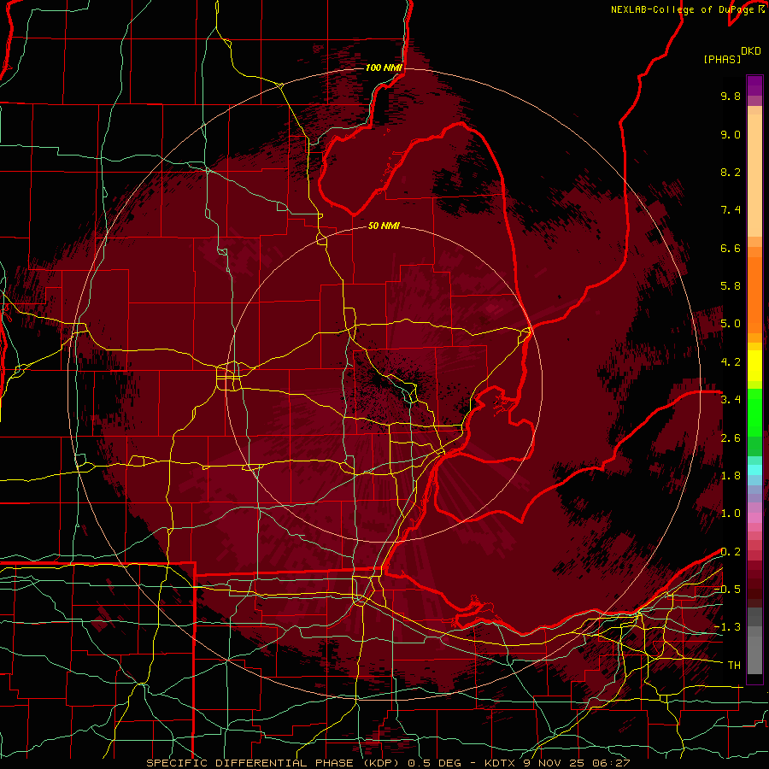Image resolution: width=769 pixels, height=769 pixels.
Task: Click the 5.8 scale value
Action: click(x=731, y=286)
